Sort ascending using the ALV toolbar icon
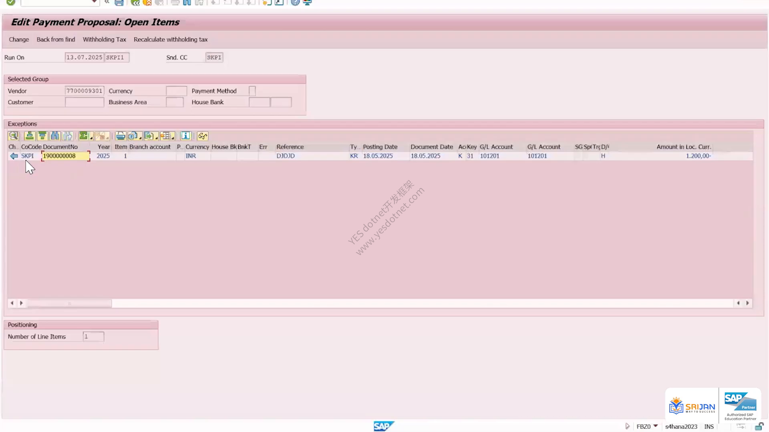The height and width of the screenshot is (432, 769). tap(30, 136)
